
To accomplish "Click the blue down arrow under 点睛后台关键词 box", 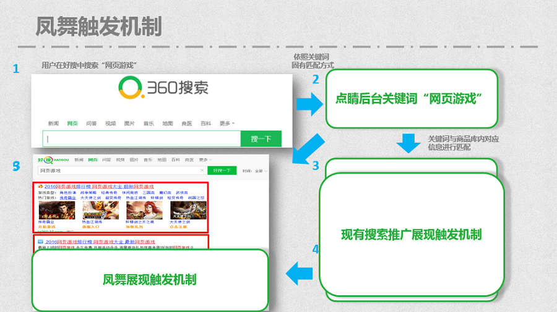I will 408,143.
